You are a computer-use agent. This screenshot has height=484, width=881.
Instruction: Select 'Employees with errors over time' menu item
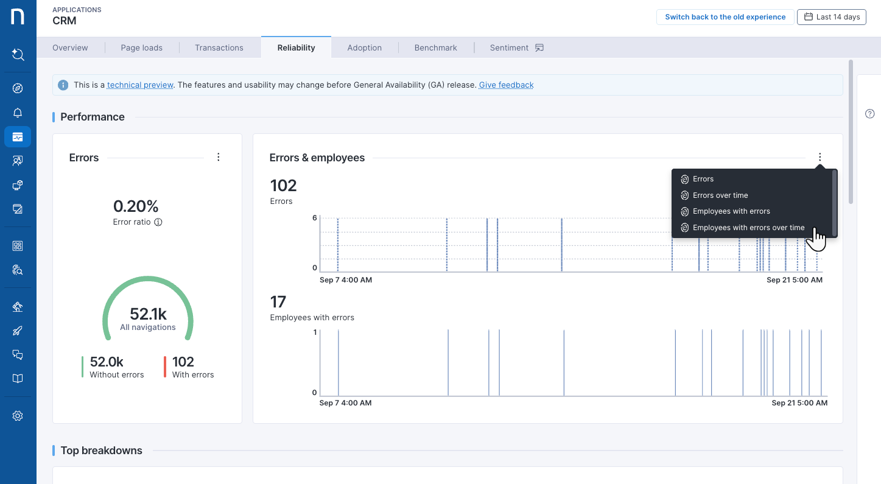pyautogui.click(x=748, y=228)
